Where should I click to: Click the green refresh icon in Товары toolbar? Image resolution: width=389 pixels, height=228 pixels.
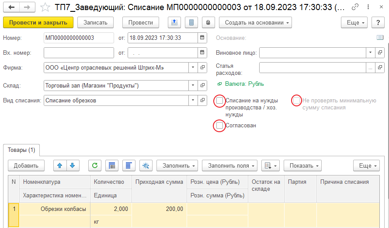(95, 165)
